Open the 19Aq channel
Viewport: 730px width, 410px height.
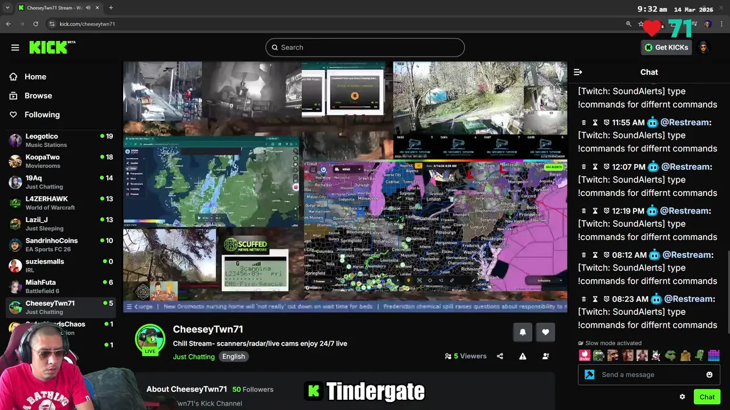61,182
